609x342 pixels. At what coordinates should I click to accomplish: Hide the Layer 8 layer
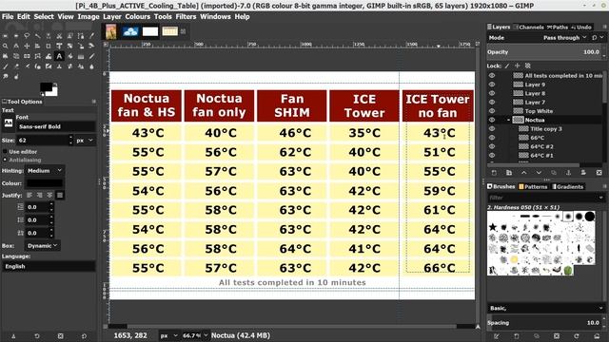click(x=492, y=93)
